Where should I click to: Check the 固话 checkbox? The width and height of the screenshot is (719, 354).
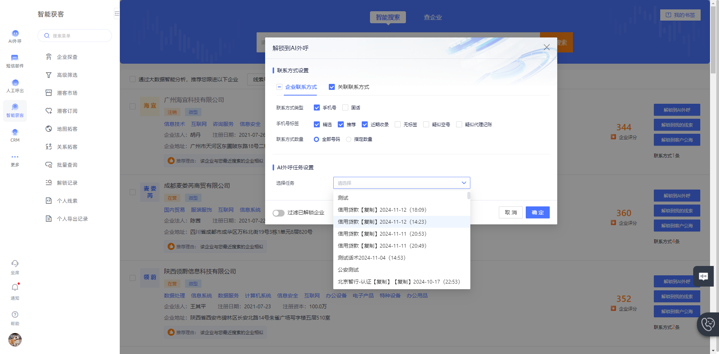point(345,108)
